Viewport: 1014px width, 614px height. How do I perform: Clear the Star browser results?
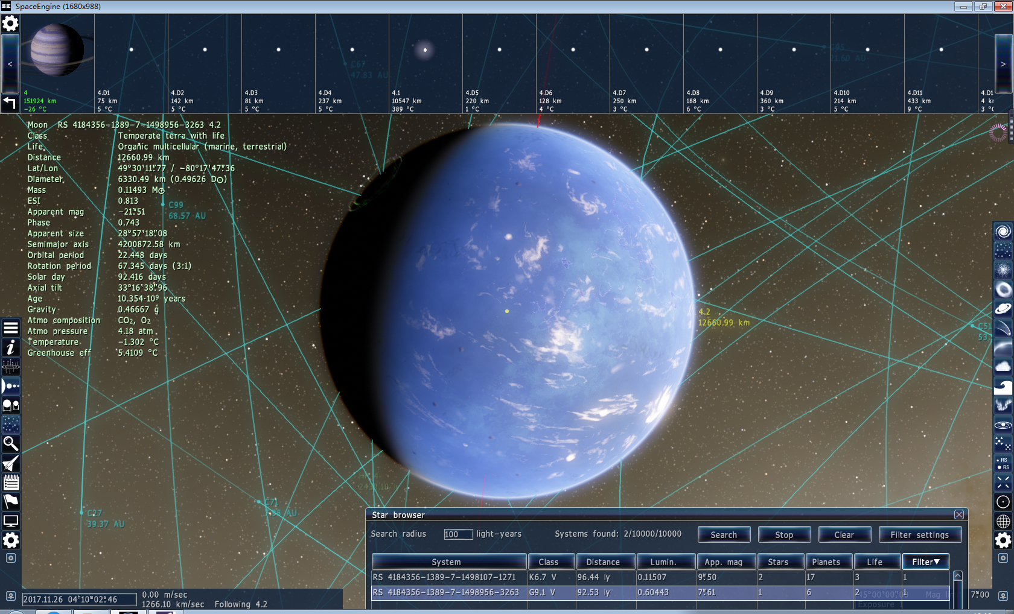point(844,535)
